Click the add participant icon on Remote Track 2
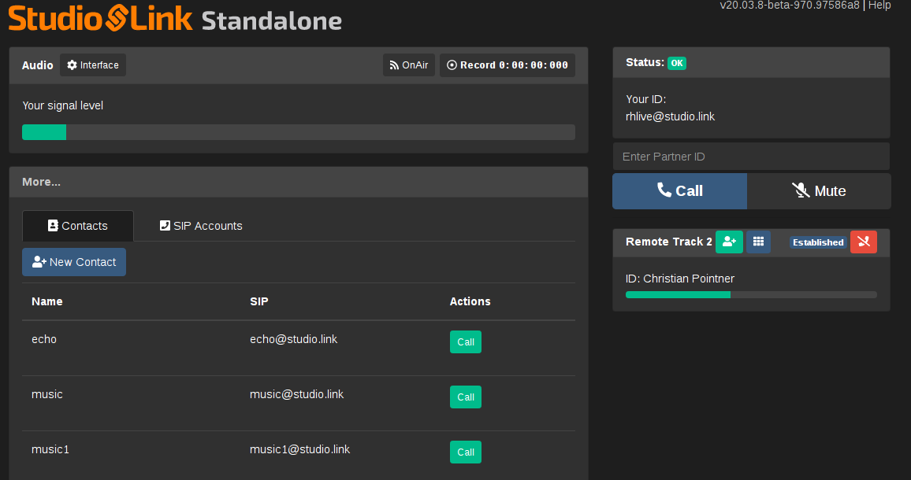 (728, 242)
